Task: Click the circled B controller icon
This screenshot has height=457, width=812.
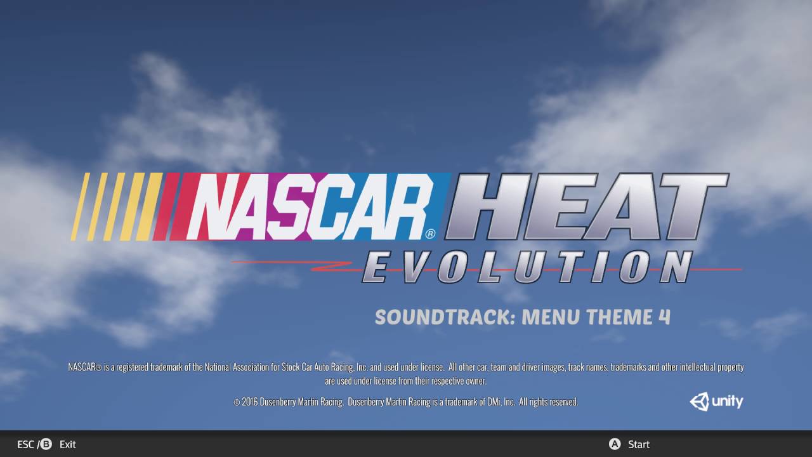Action: [46, 444]
